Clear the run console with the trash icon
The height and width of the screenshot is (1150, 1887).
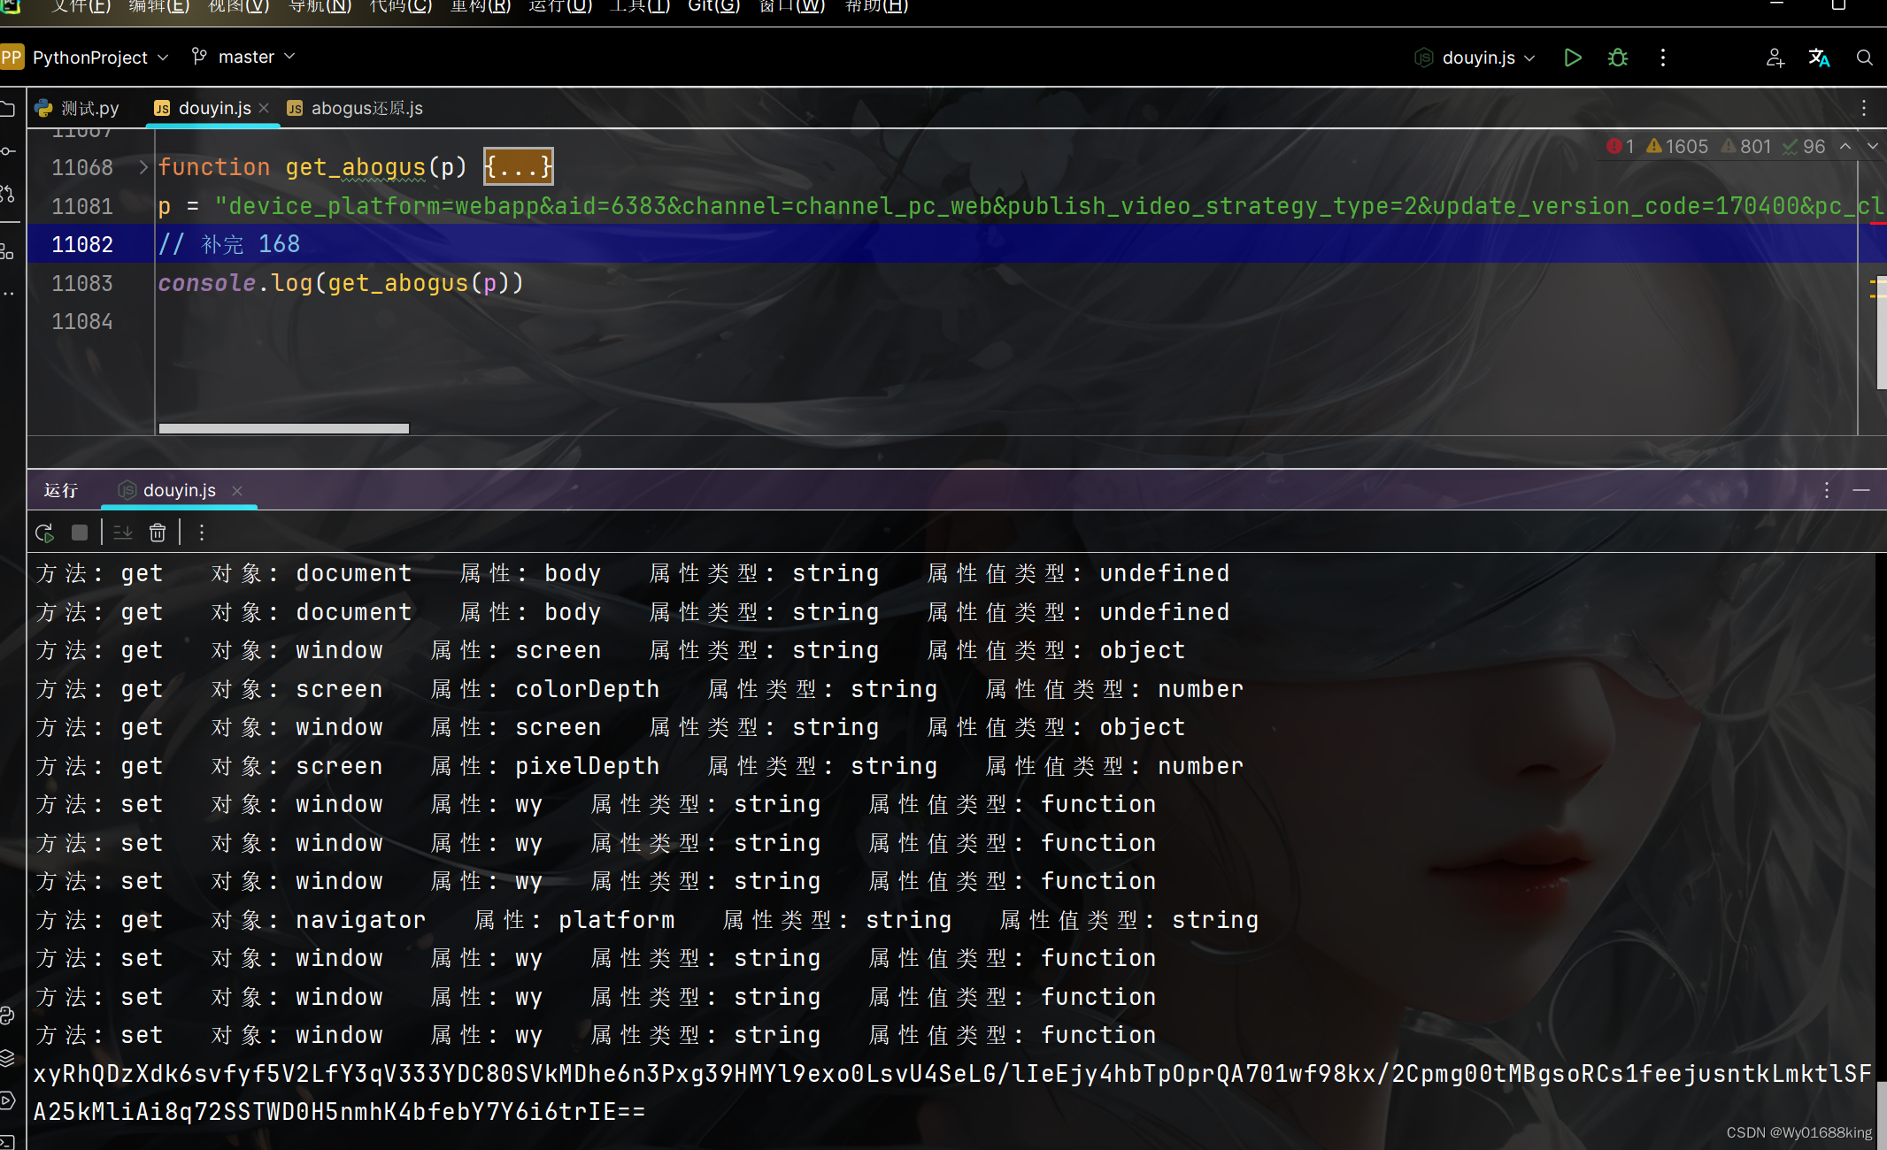(x=158, y=533)
